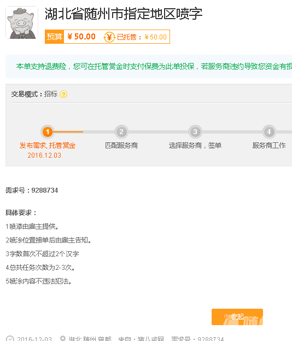Screen dimensions: 292x341
Task: Click requirement line 1喷漆由雇主提供
Action: pyautogui.click(x=32, y=227)
